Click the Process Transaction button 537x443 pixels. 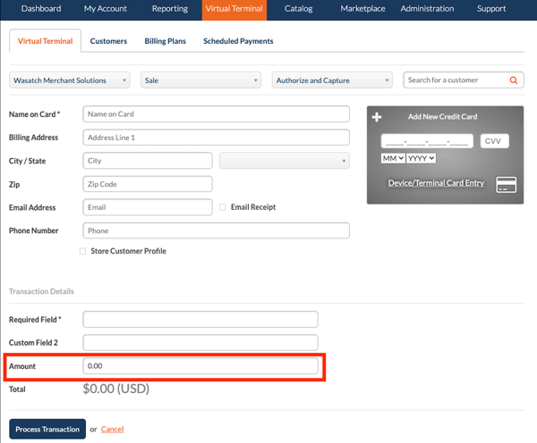(47, 429)
